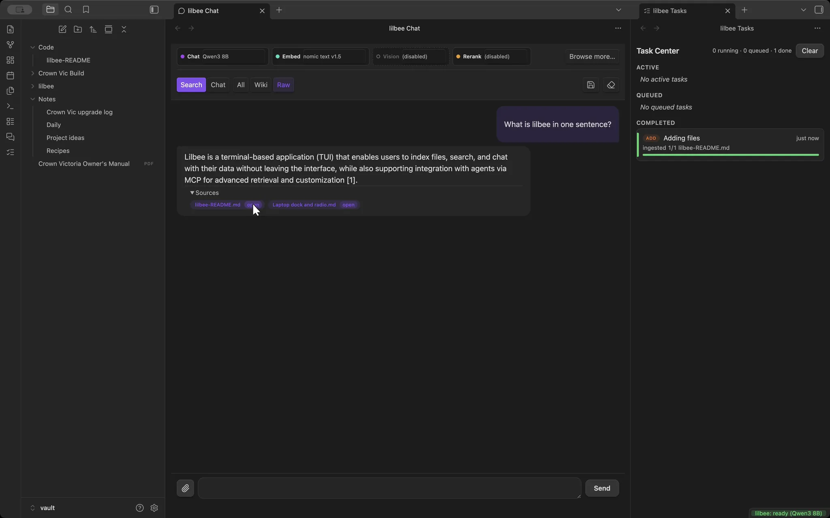
Task: Collapse the Sources disclosure triangle
Action: tap(192, 193)
